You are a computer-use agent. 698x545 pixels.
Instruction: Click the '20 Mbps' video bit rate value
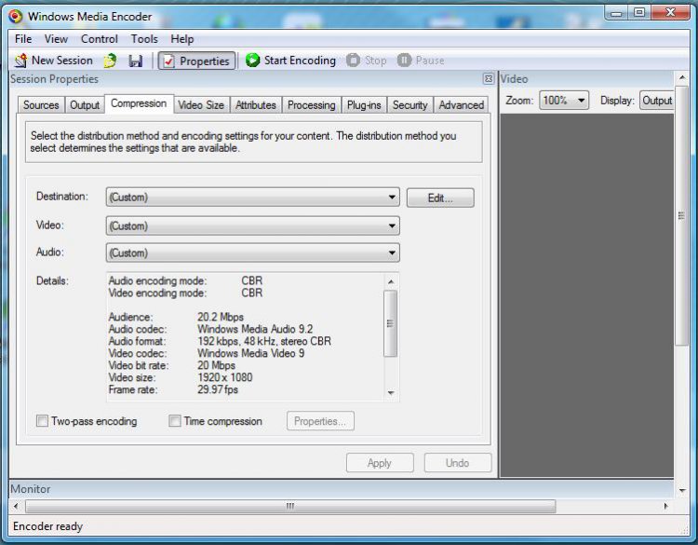coord(216,365)
